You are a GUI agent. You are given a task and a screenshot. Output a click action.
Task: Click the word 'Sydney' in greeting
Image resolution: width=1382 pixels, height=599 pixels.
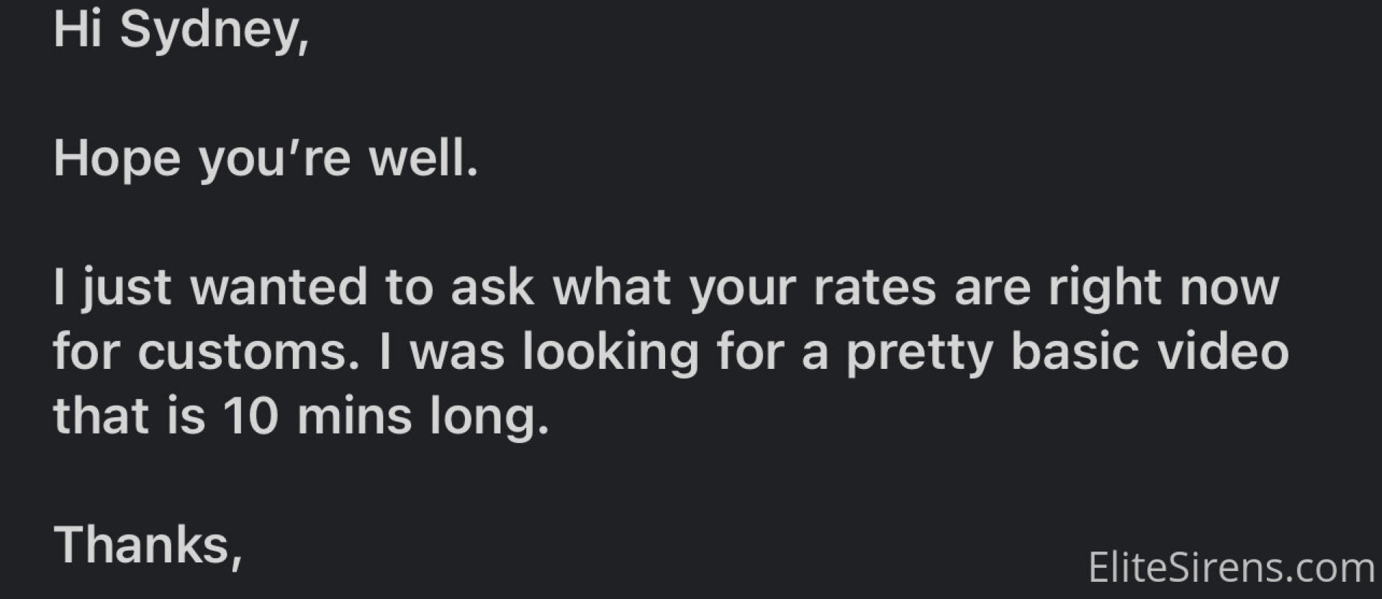[x=214, y=31]
